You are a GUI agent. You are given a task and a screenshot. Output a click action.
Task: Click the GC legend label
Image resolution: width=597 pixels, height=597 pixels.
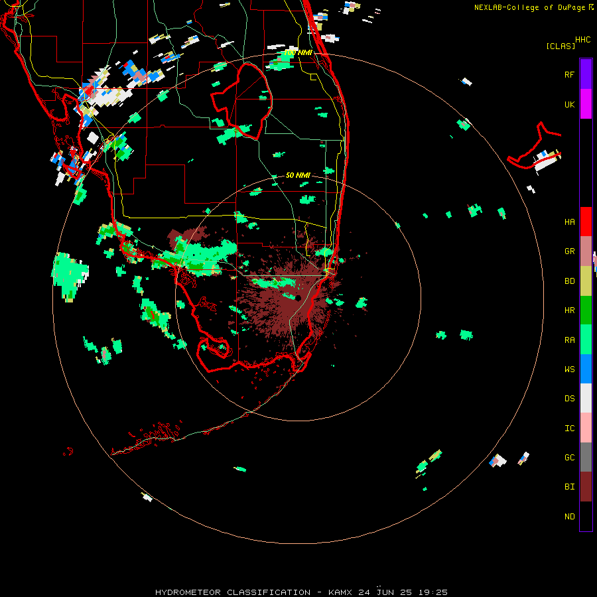click(569, 457)
